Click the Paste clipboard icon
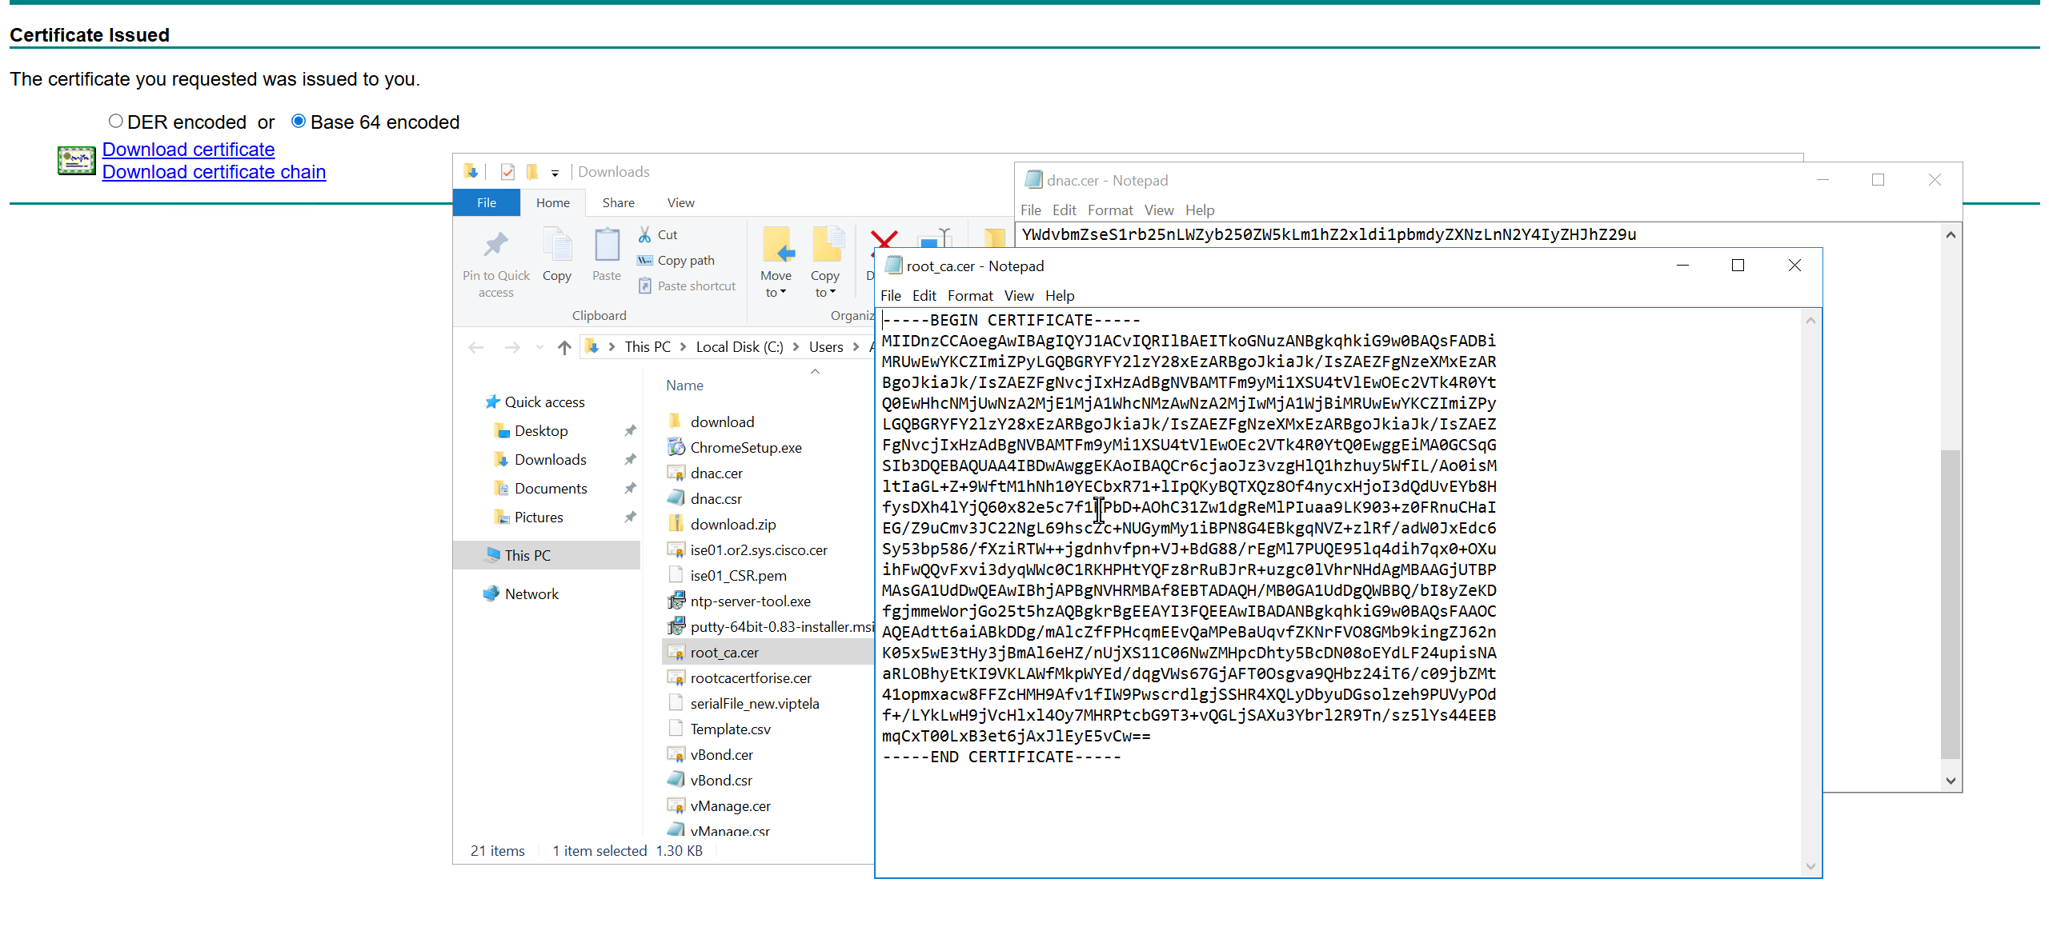The width and height of the screenshot is (2049, 939). tap(607, 246)
